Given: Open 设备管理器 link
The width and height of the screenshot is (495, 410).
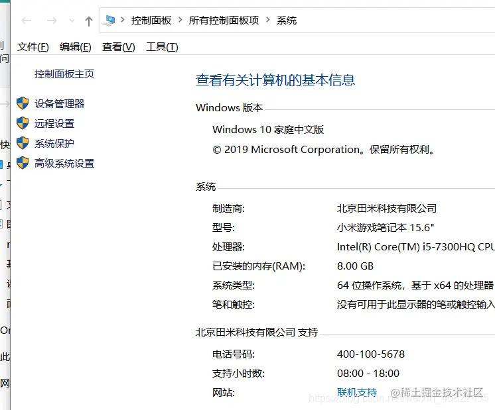Looking at the screenshot, I should click(x=59, y=104).
